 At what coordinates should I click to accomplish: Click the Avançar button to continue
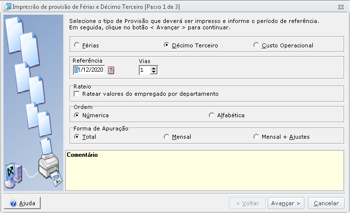pyautogui.click(x=286, y=203)
